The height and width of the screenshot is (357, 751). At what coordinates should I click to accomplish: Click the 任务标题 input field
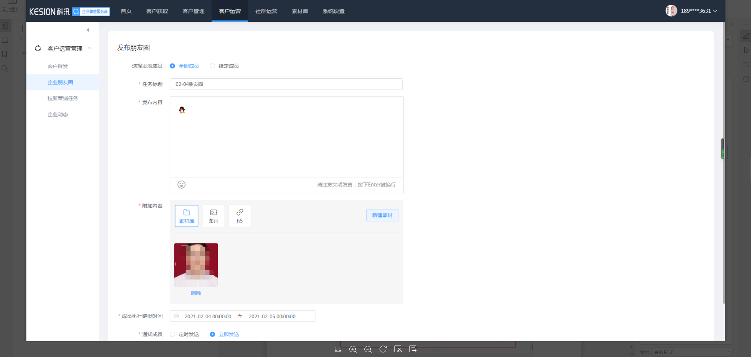pos(286,84)
